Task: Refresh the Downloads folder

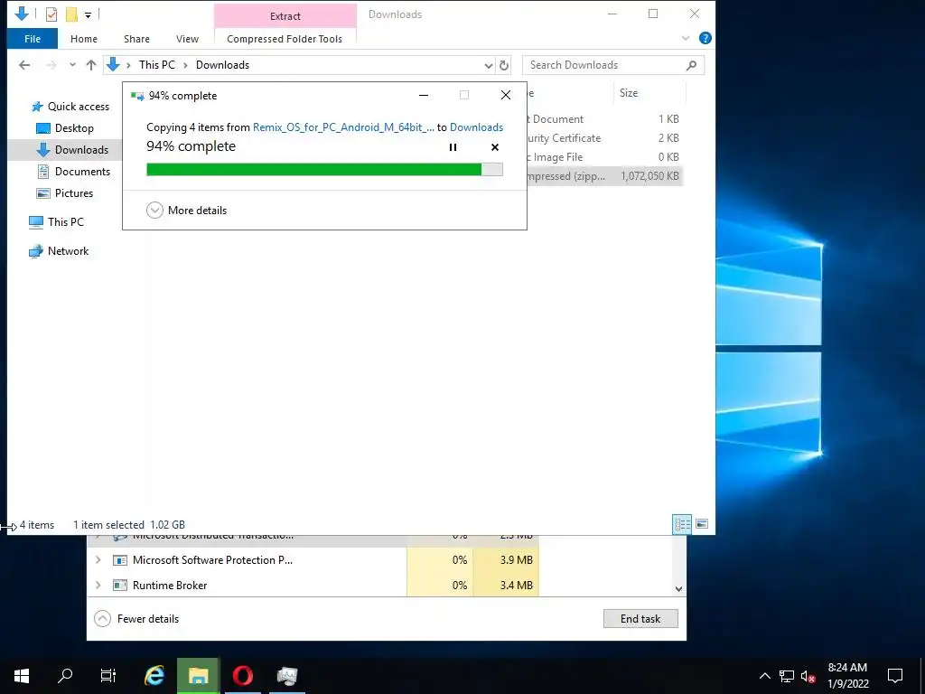Action: coord(504,65)
